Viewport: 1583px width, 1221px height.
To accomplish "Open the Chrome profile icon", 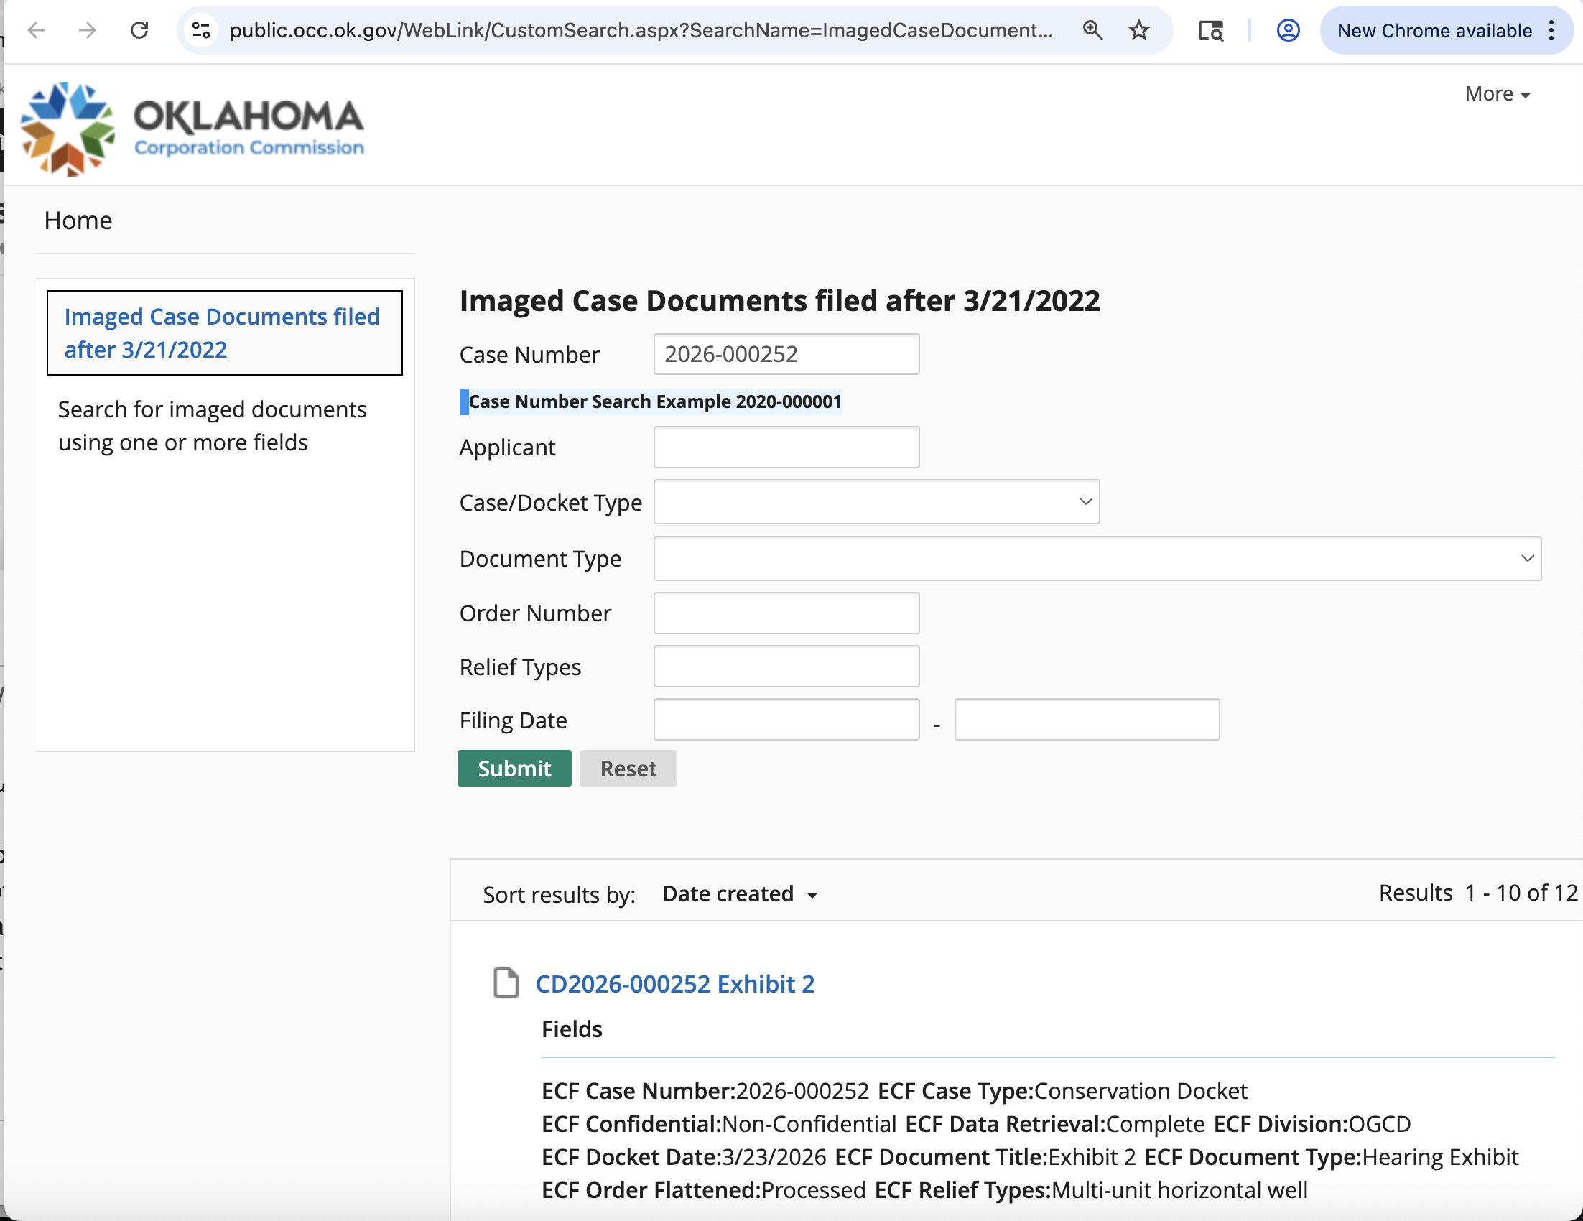I will coord(1287,30).
